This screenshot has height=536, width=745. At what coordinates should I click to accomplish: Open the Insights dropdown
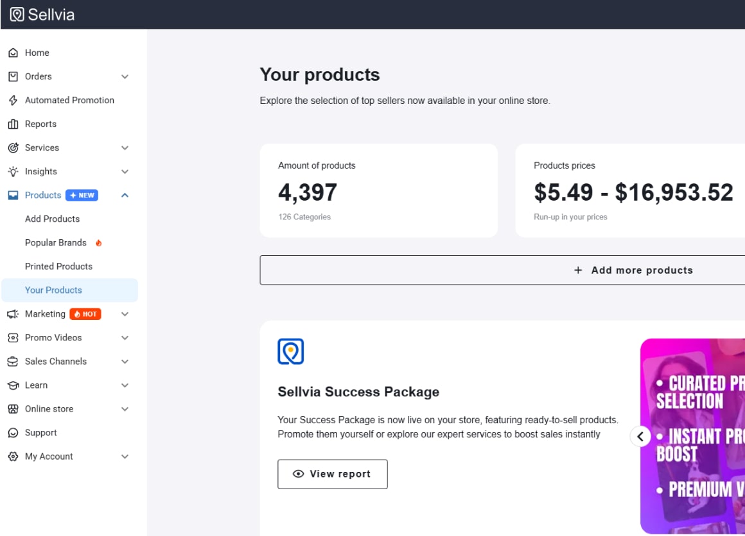[x=126, y=171]
